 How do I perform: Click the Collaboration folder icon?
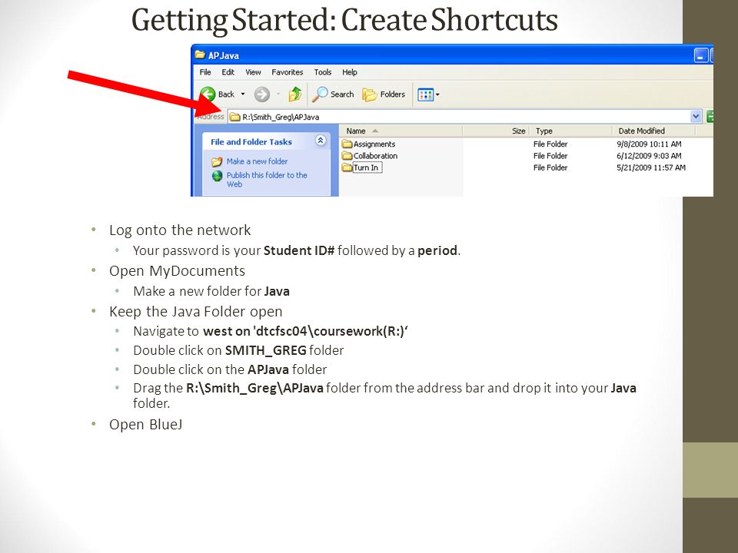pyautogui.click(x=347, y=156)
